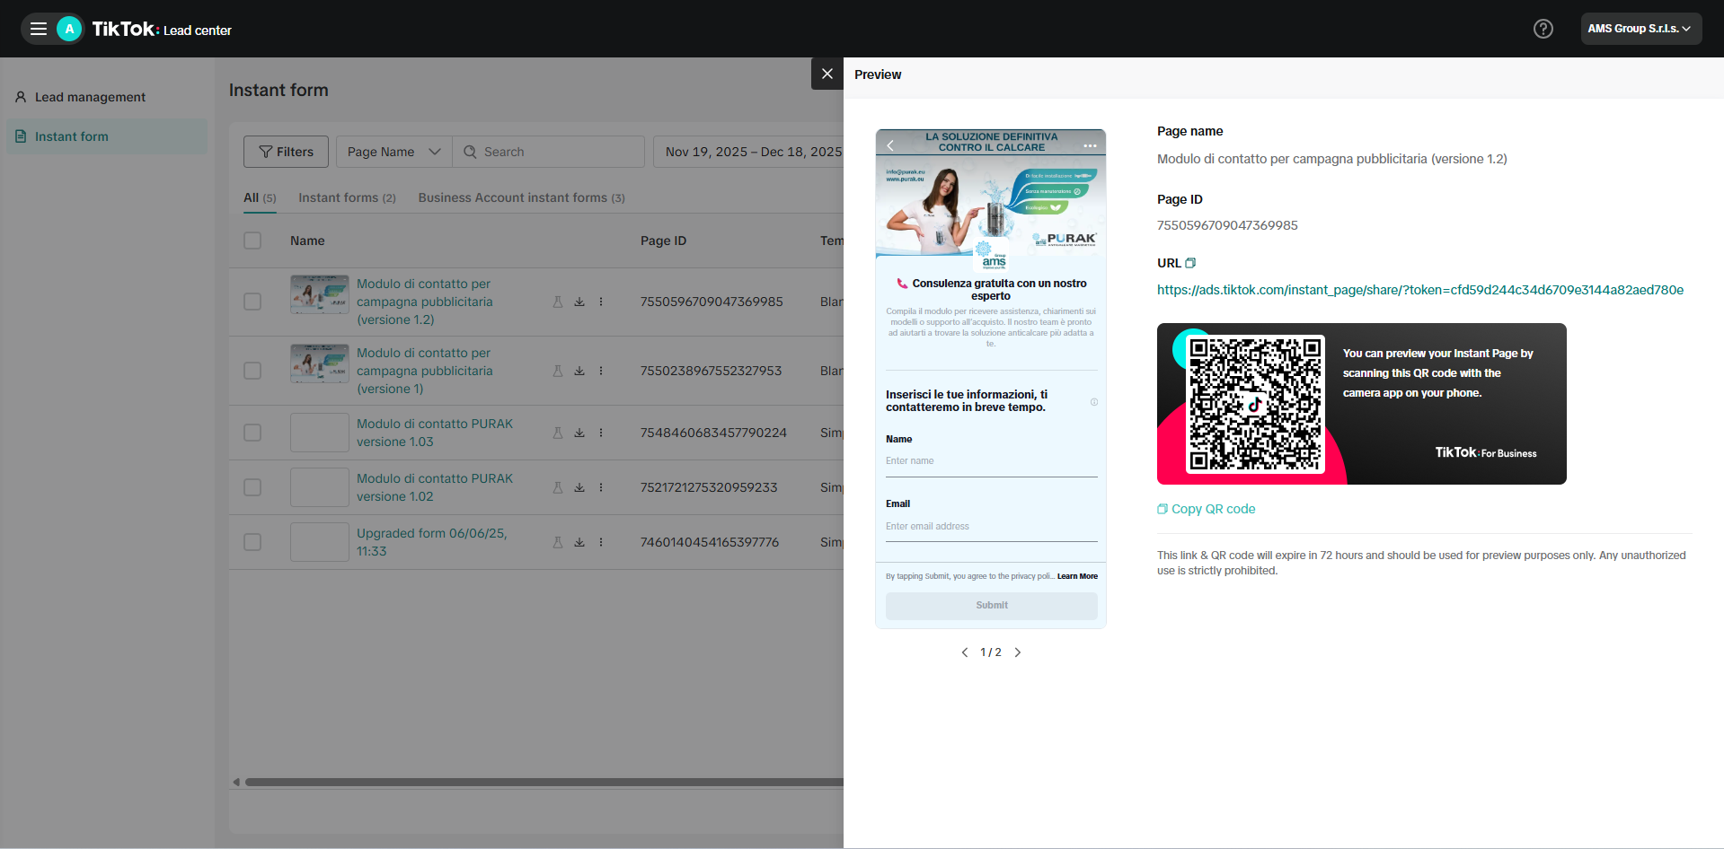The width and height of the screenshot is (1724, 849).
Task: Click Copy QR code link
Action: 1207,509
